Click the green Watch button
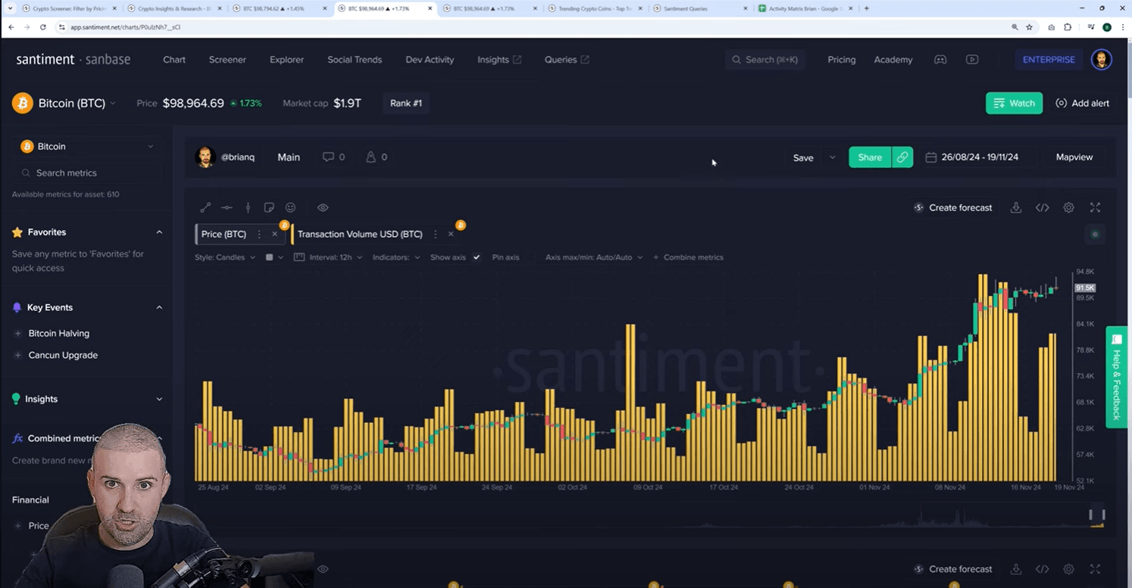Image resolution: width=1132 pixels, height=588 pixels. [x=1014, y=103]
